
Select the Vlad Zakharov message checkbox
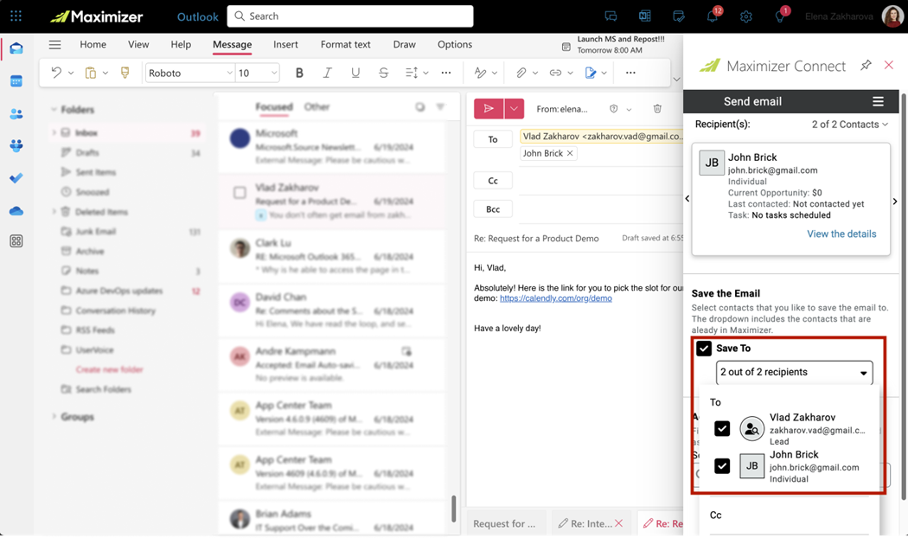click(240, 193)
